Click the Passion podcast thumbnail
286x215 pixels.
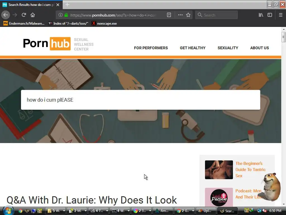219,197
